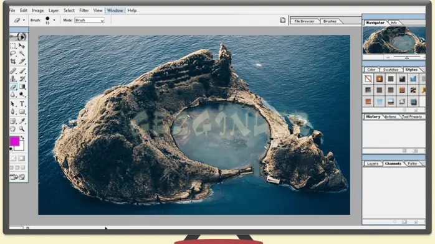Select the Zoom magnifier tool
This screenshot has width=435, height=244.
click(x=22, y=129)
